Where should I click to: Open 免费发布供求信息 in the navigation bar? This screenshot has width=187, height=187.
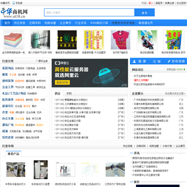click(x=123, y=23)
